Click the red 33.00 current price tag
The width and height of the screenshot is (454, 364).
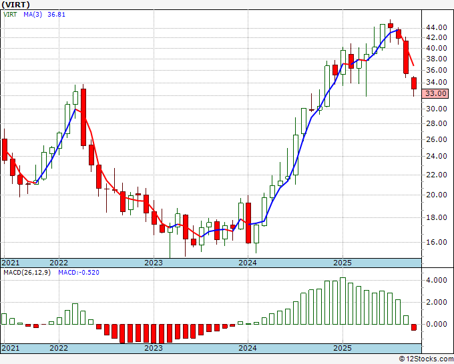[435, 93]
